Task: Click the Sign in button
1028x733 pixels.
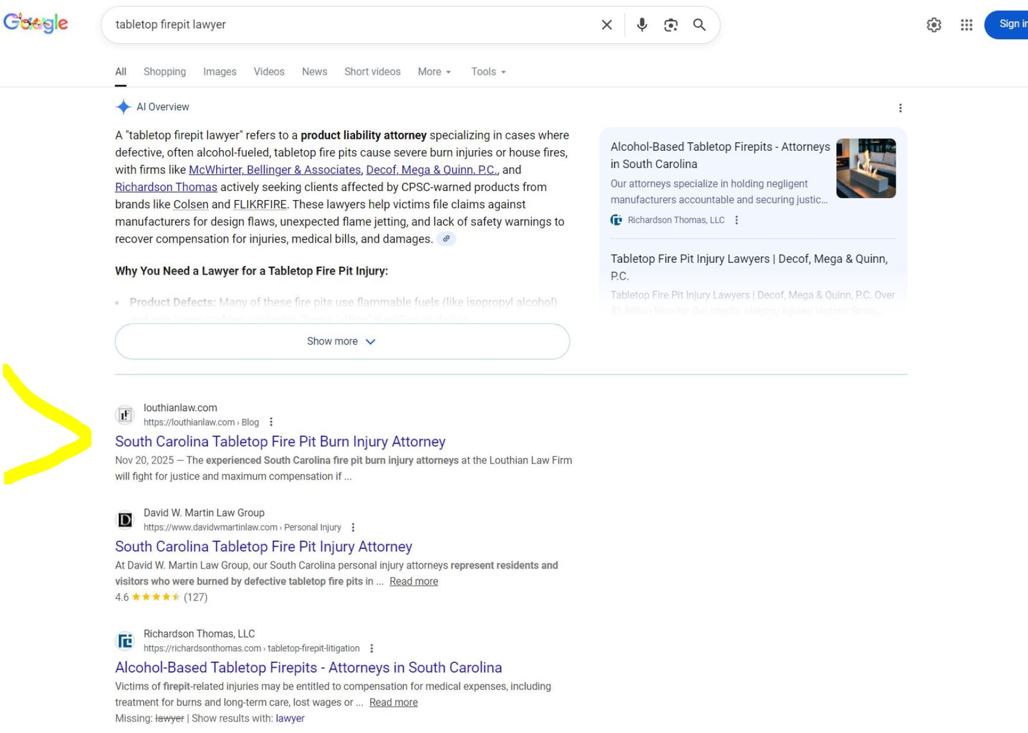Action: click(1009, 24)
